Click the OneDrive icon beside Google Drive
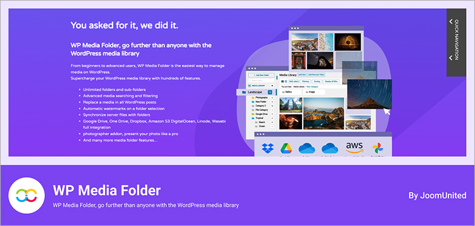Image resolution: width=475 pixels, height=226 pixels. coord(306,149)
